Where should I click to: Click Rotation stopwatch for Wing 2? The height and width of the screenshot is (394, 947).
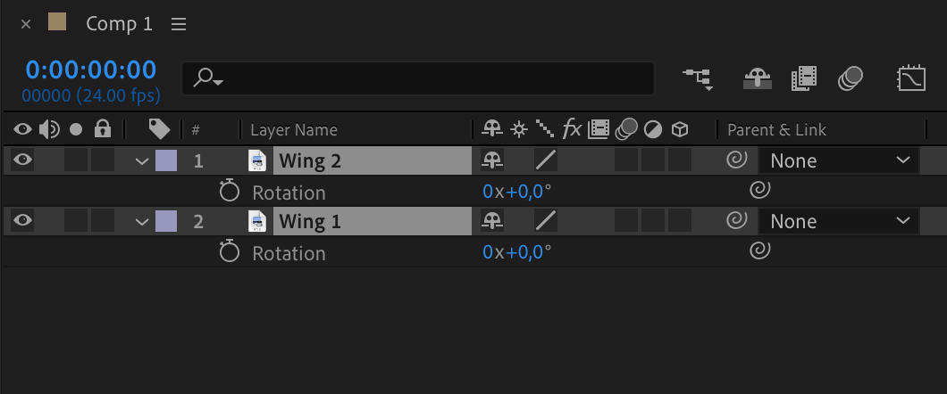coord(230,191)
